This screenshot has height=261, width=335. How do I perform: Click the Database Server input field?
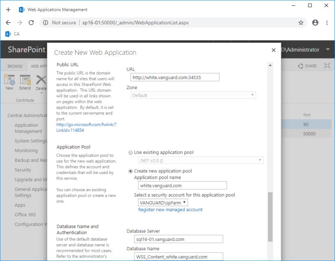[179, 239]
